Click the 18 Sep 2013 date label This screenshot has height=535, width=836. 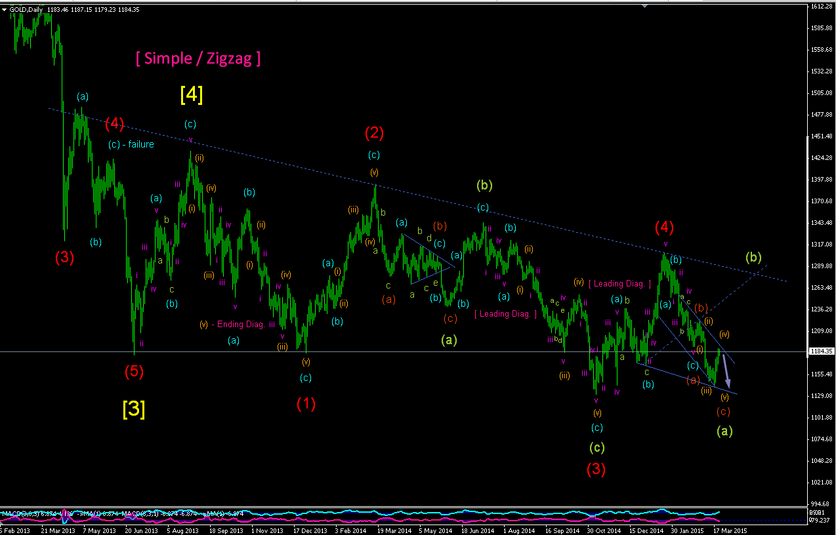(226, 530)
